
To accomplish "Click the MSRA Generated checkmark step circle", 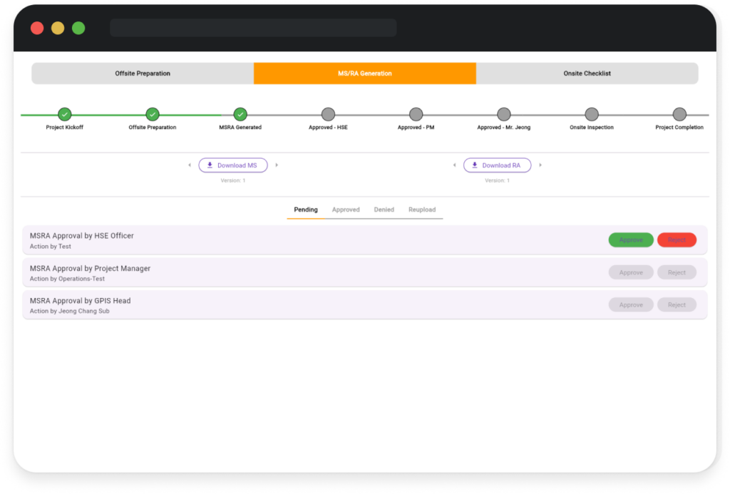I will pos(240,114).
